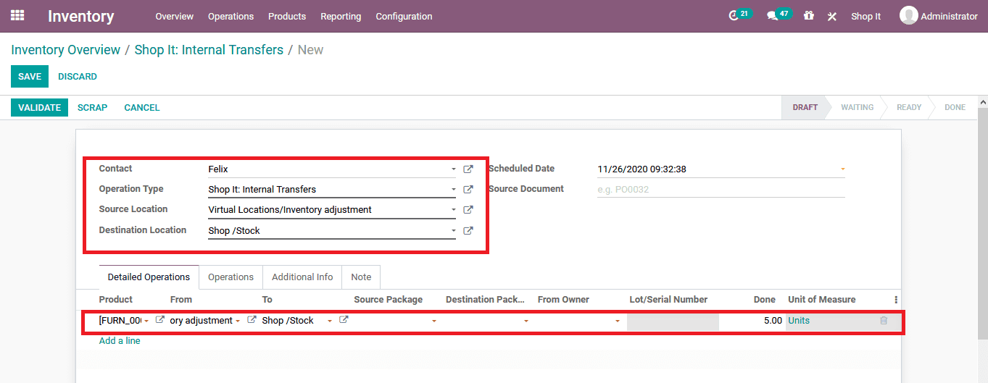The image size is (988, 383).
Task: Click the debug tools wrench icon
Action: coord(832,16)
